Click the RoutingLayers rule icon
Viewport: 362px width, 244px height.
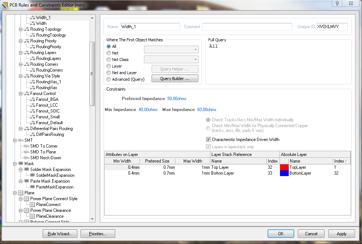click(x=32, y=58)
